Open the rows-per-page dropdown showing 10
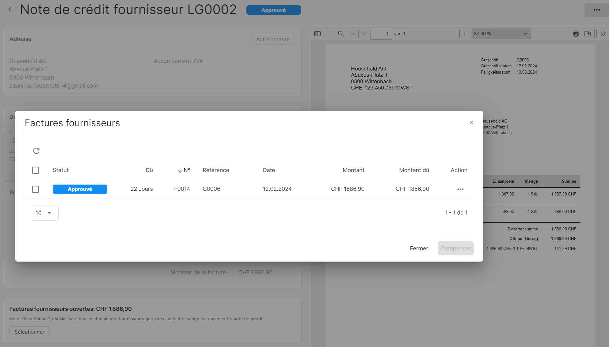610x347 pixels. coord(44,213)
